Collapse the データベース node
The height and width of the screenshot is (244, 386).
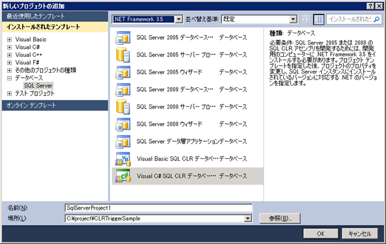tap(9, 78)
